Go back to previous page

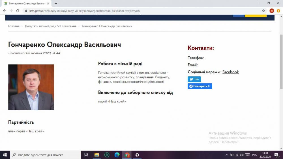pos(5,11)
